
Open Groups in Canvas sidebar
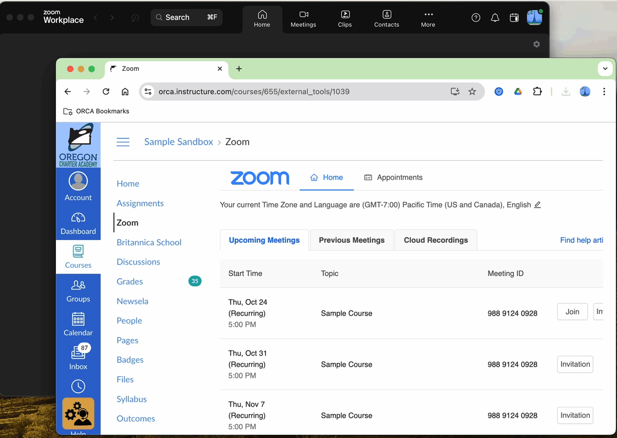(78, 291)
